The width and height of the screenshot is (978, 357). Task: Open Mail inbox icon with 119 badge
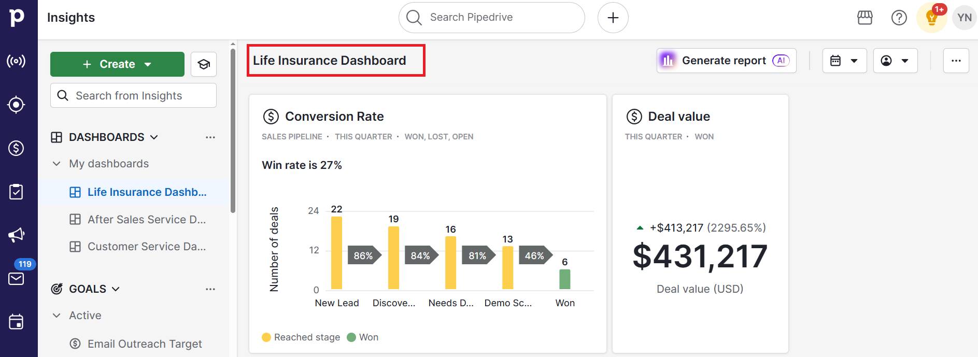click(x=16, y=279)
